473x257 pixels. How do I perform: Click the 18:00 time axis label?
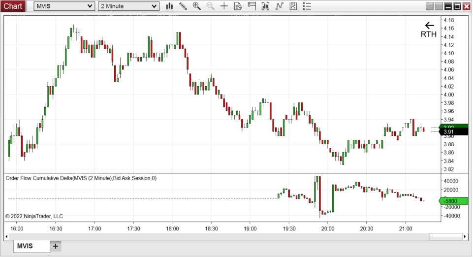(172, 228)
